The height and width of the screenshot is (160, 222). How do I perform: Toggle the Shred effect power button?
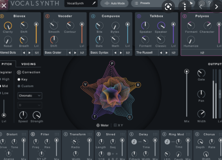click(98, 134)
